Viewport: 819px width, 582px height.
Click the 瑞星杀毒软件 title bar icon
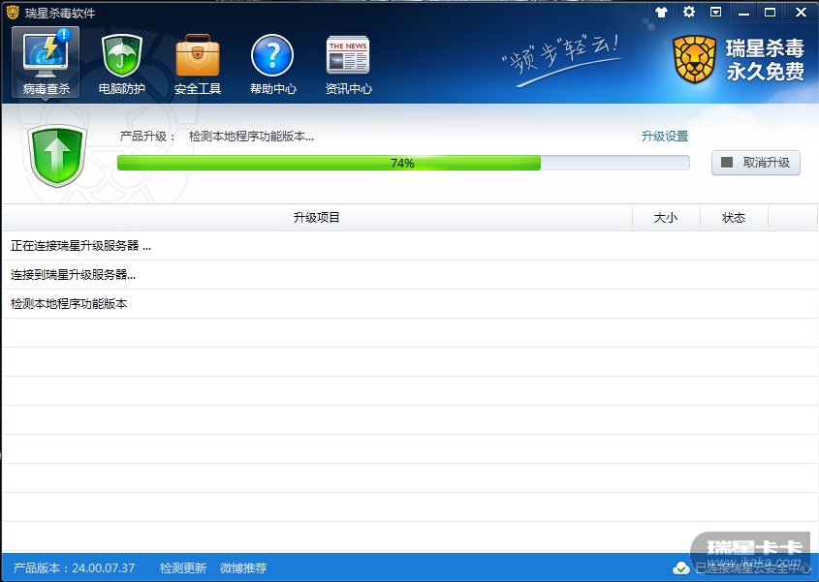[13, 12]
